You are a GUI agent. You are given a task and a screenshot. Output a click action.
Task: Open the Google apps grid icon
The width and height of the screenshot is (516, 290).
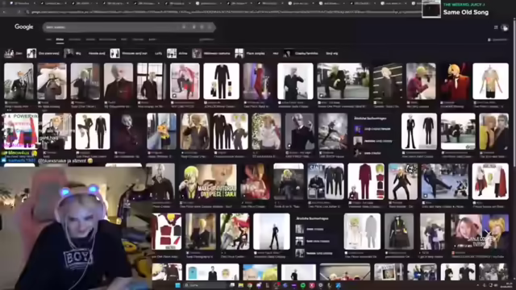pos(496,27)
